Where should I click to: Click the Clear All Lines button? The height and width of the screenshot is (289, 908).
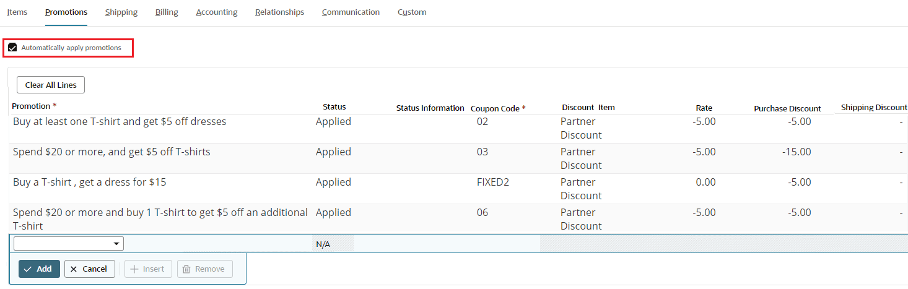(x=51, y=85)
